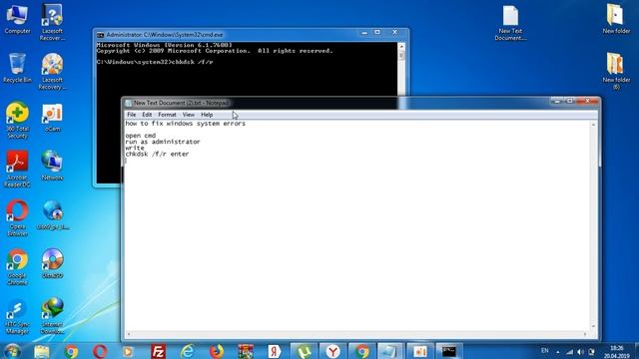Click the 'chkdsk /f/r' command line in cmd
Screen dimensions: 639x359
click(155, 62)
